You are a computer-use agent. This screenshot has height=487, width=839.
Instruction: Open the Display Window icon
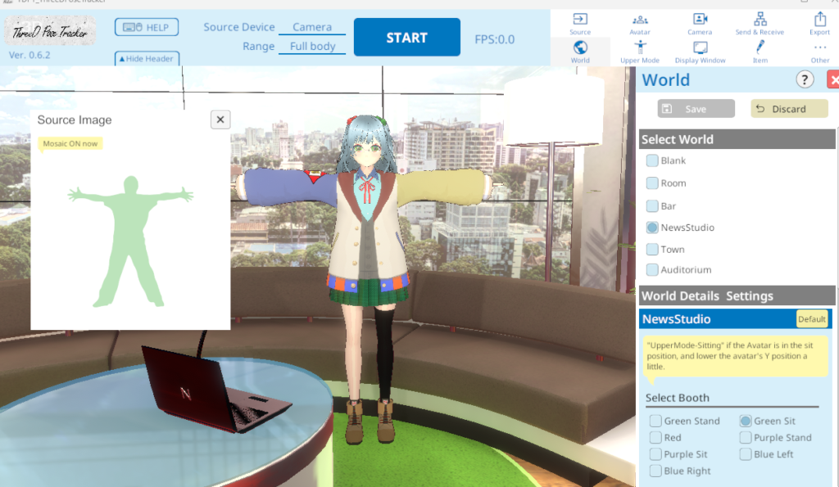click(700, 52)
